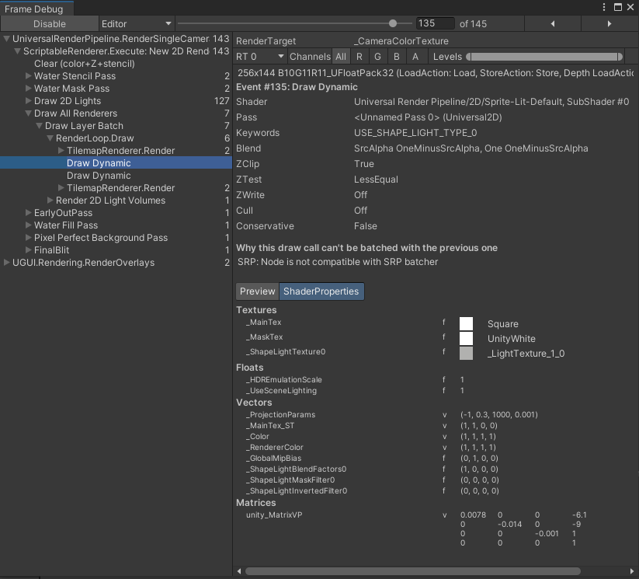Click the Blend value SrcAlpha OneMinusSrcAlpha
The image size is (639, 579).
pyautogui.click(x=471, y=148)
